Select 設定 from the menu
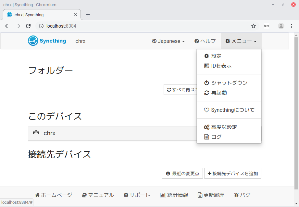The height and width of the screenshot is (207, 299). 216,56
